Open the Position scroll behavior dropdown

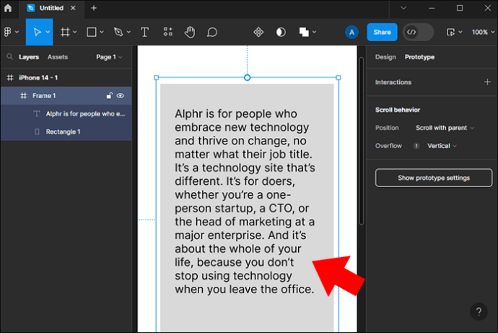click(445, 128)
